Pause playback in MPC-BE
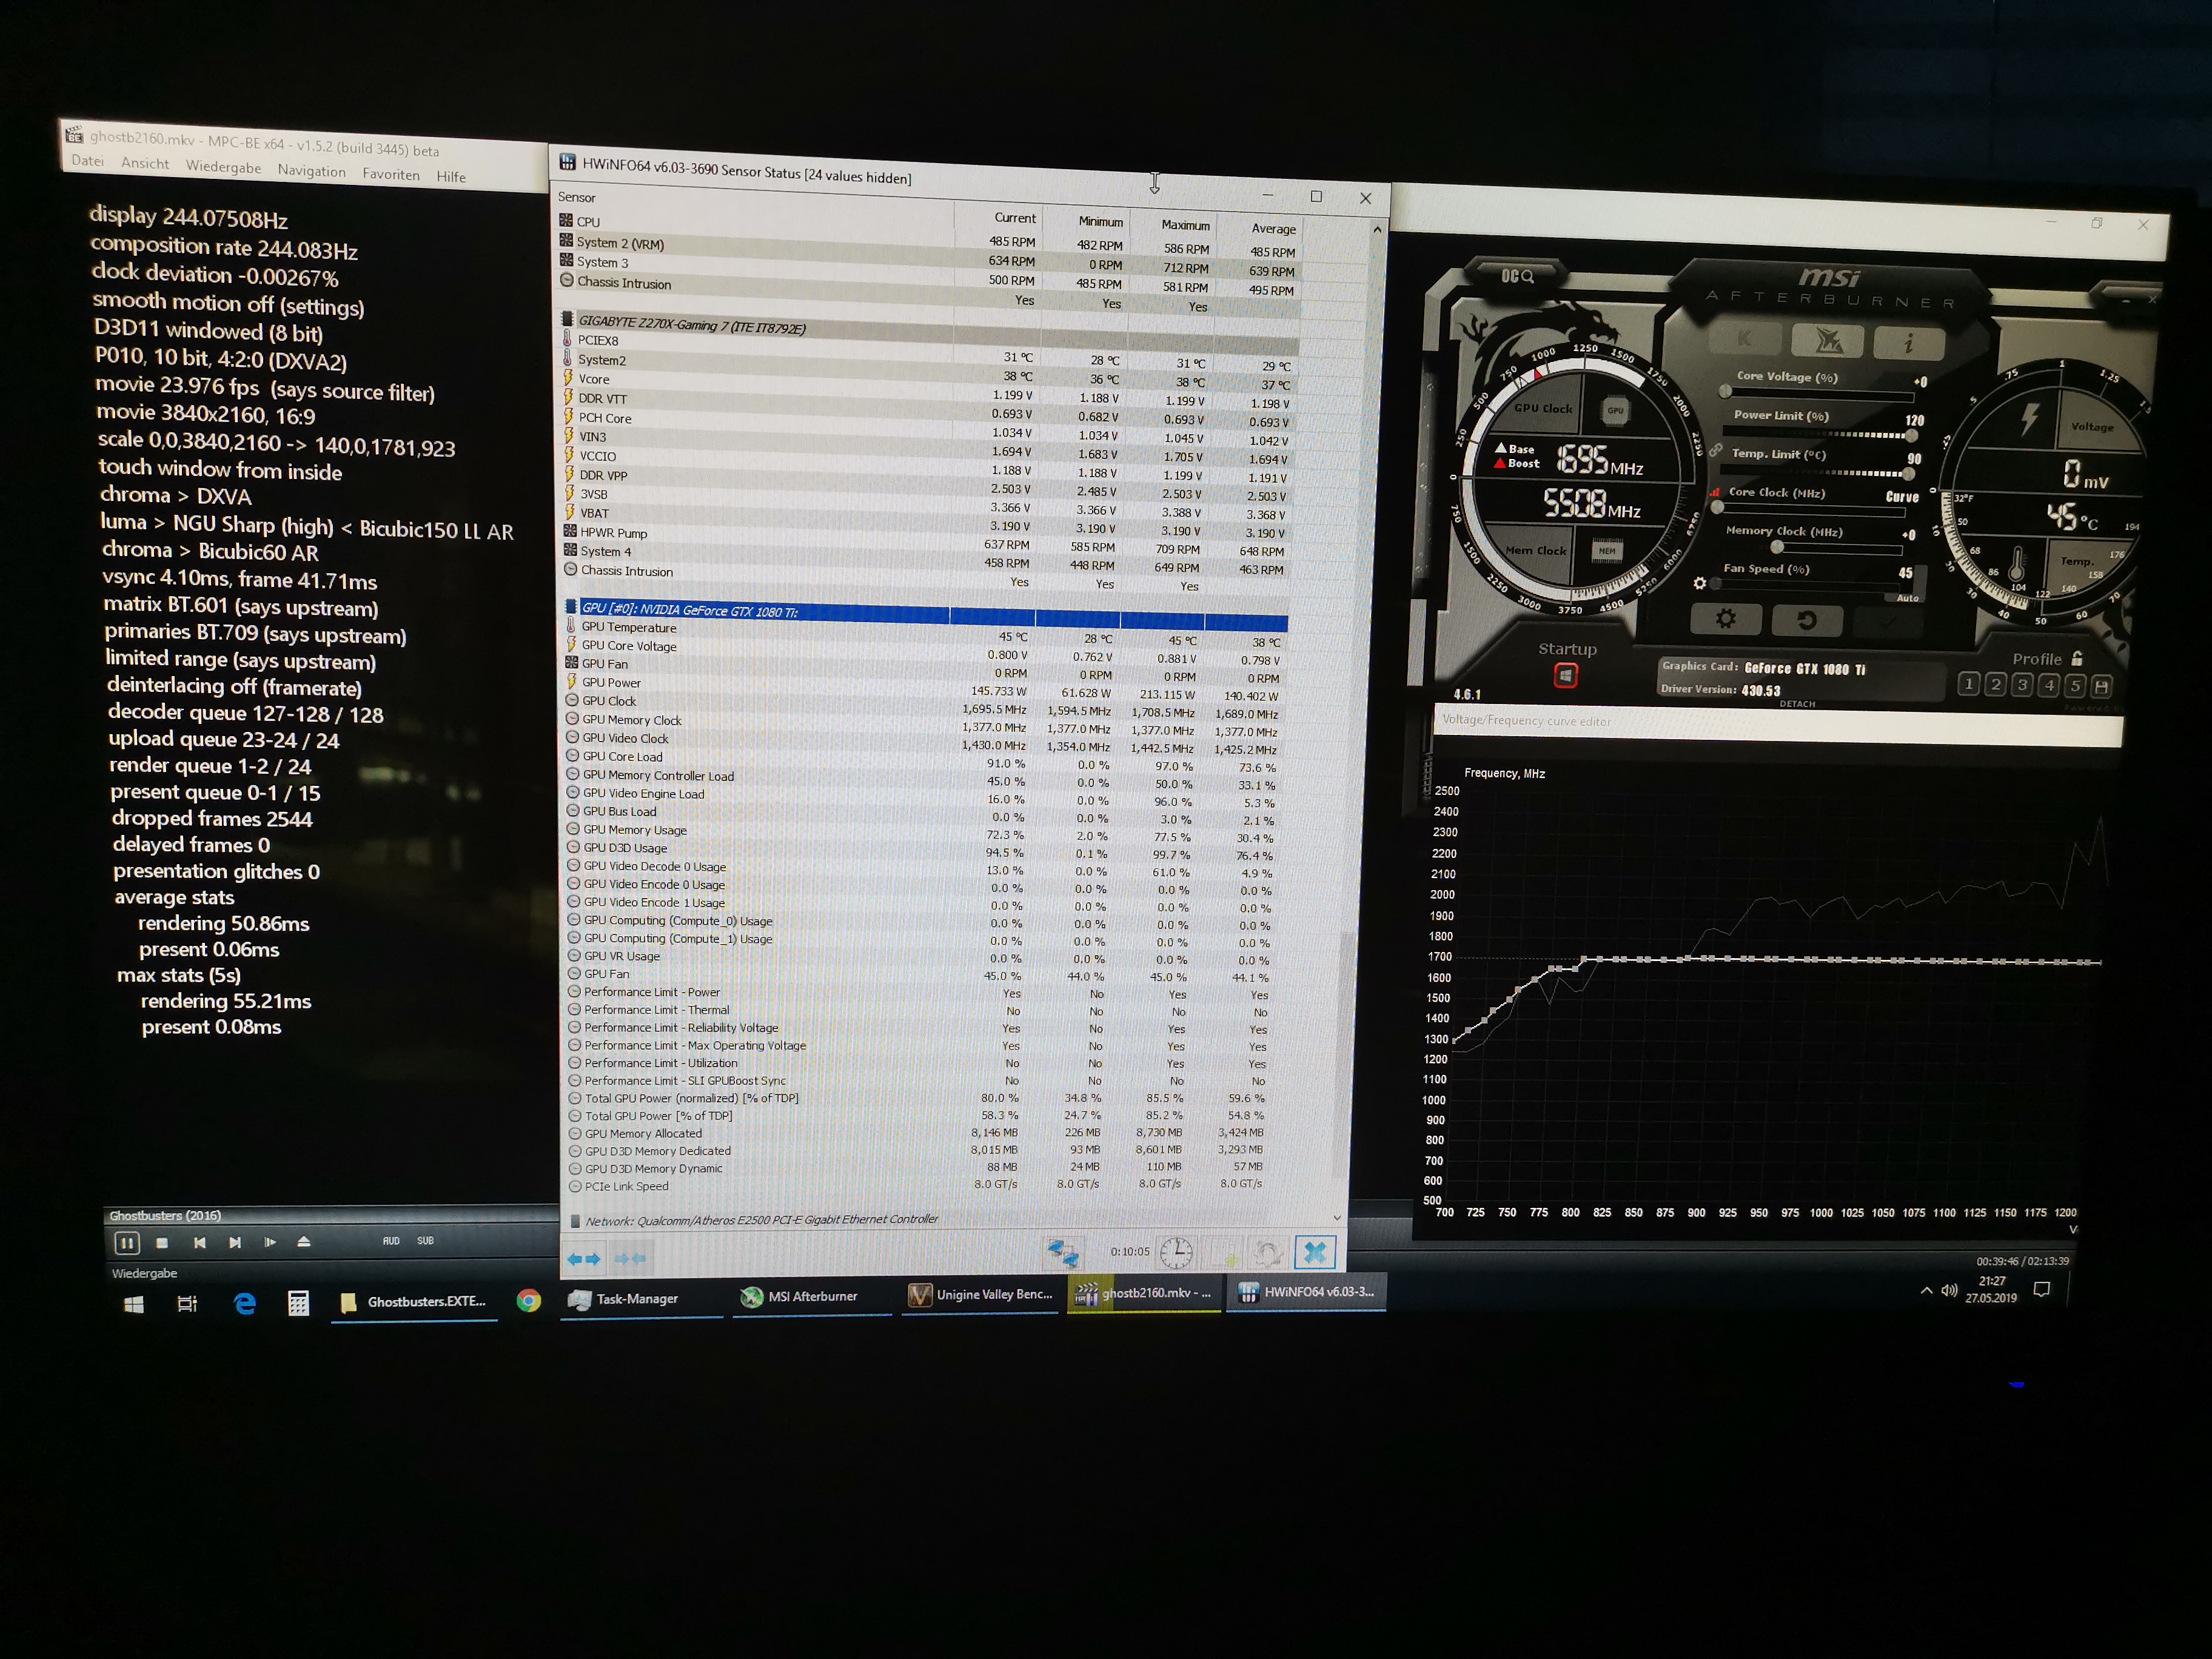Screen dimensions: 2212x1659 (127, 1243)
